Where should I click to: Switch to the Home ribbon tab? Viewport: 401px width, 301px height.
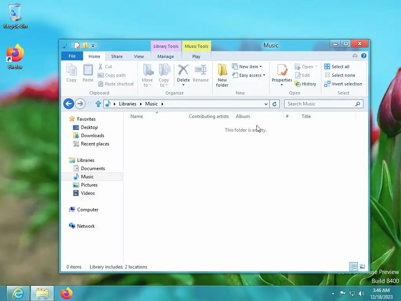coord(94,56)
